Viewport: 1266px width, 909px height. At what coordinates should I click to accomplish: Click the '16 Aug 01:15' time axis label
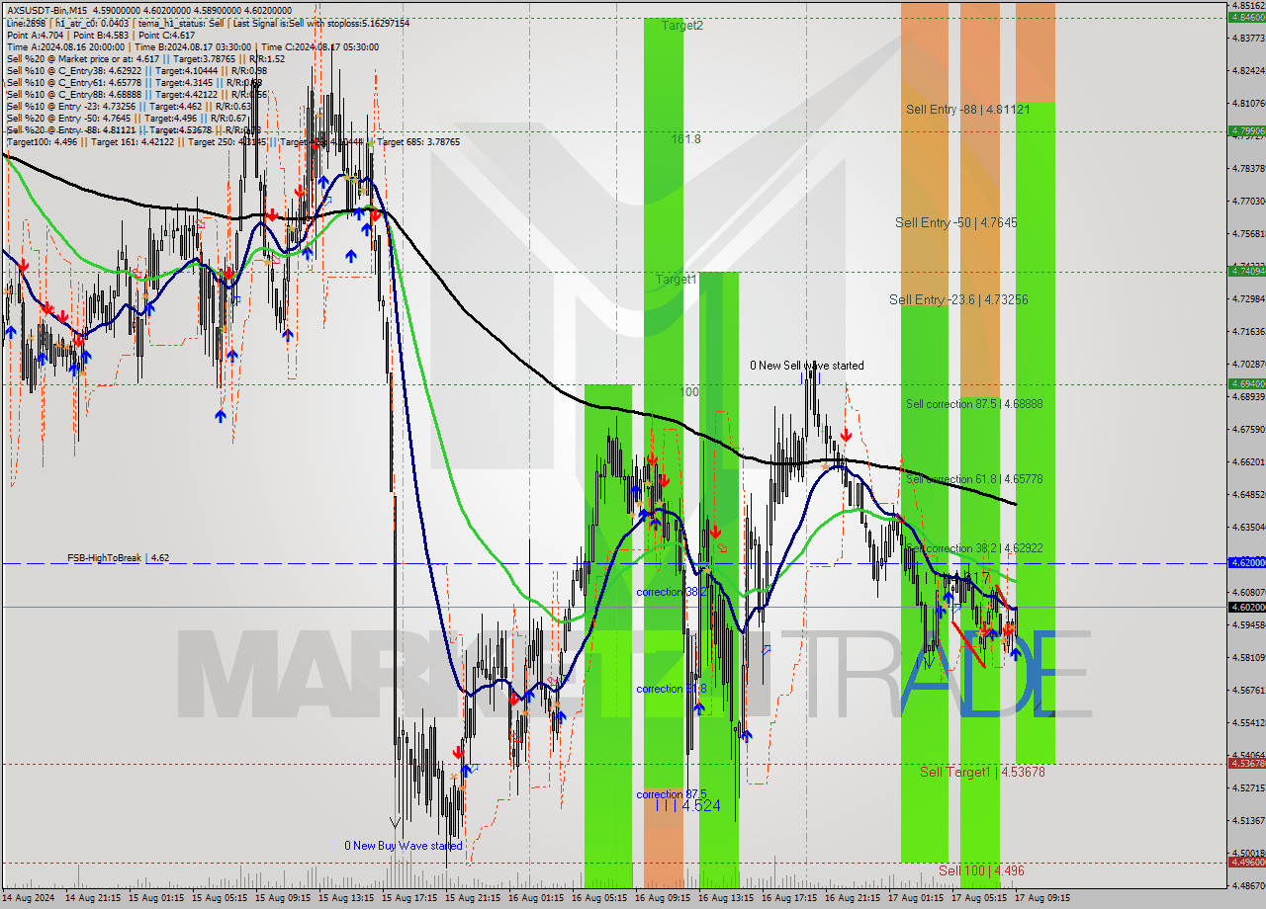[535, 898]
